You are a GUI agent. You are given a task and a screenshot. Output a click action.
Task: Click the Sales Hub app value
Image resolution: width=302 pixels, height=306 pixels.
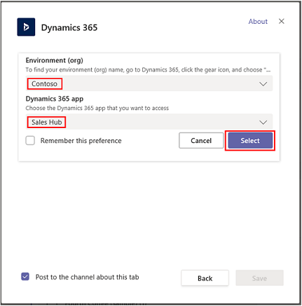[x=46, y=122]
